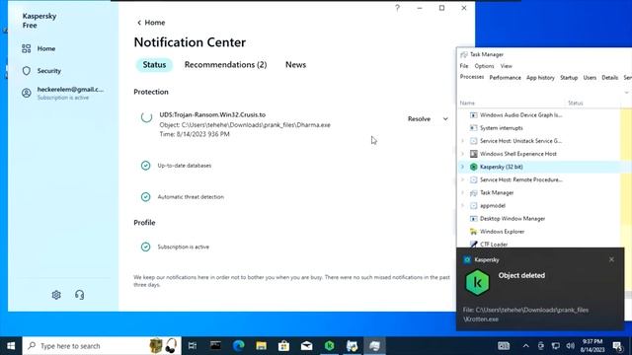Click Resolve for the Crusis trojan
The width and height of the screenshot is (632, 355).
[x=419, y=118]
